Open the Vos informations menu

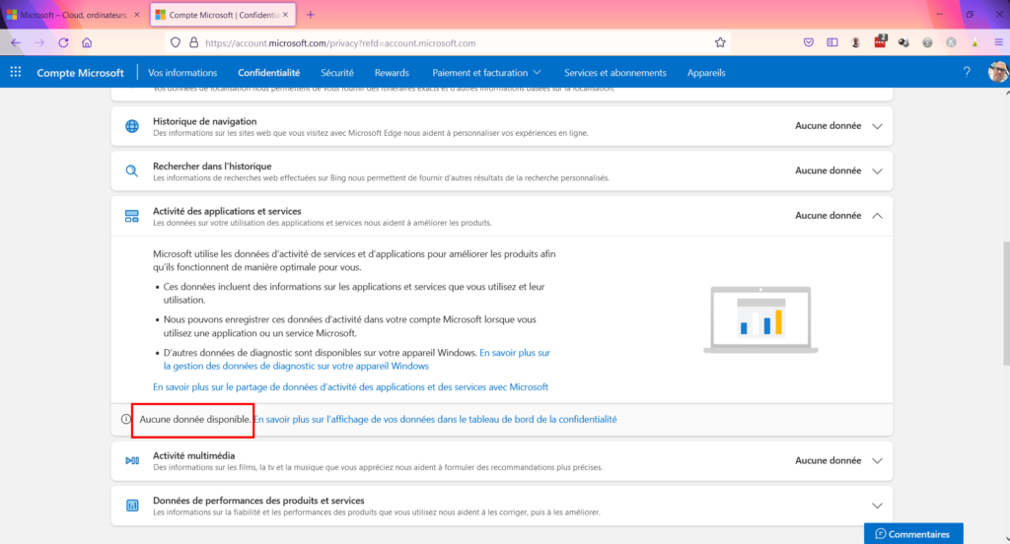pos(182,73)
